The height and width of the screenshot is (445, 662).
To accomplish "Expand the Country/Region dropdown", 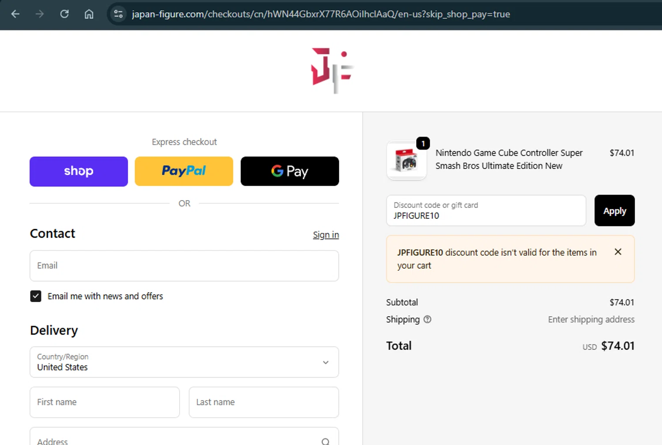I will click(184, 362).
